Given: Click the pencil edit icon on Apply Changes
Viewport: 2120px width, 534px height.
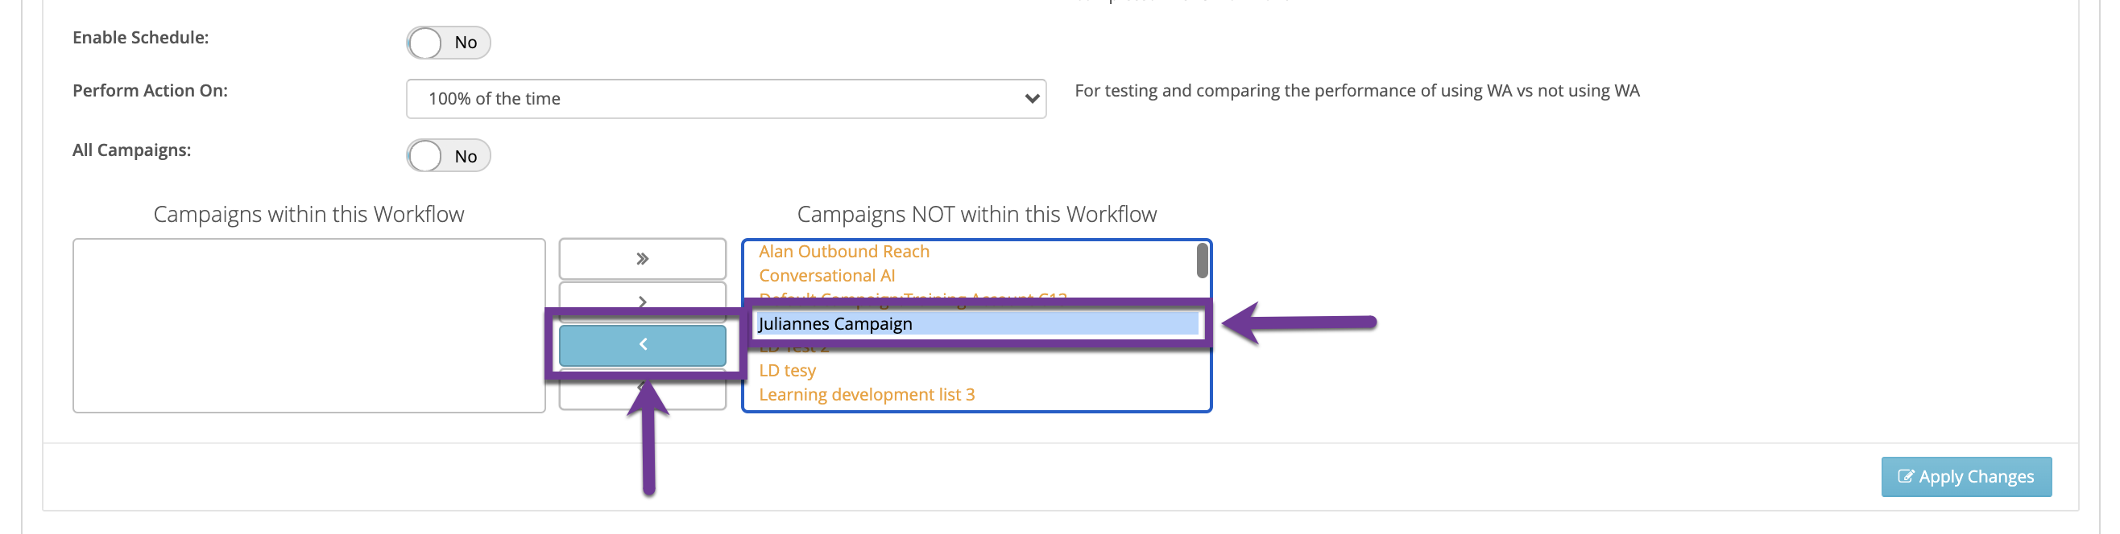Looking at the screenshot, I should pos(1904,476).
